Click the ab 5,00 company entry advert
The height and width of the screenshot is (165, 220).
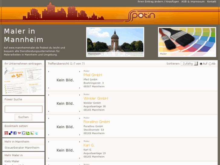(x=23, y=81)
